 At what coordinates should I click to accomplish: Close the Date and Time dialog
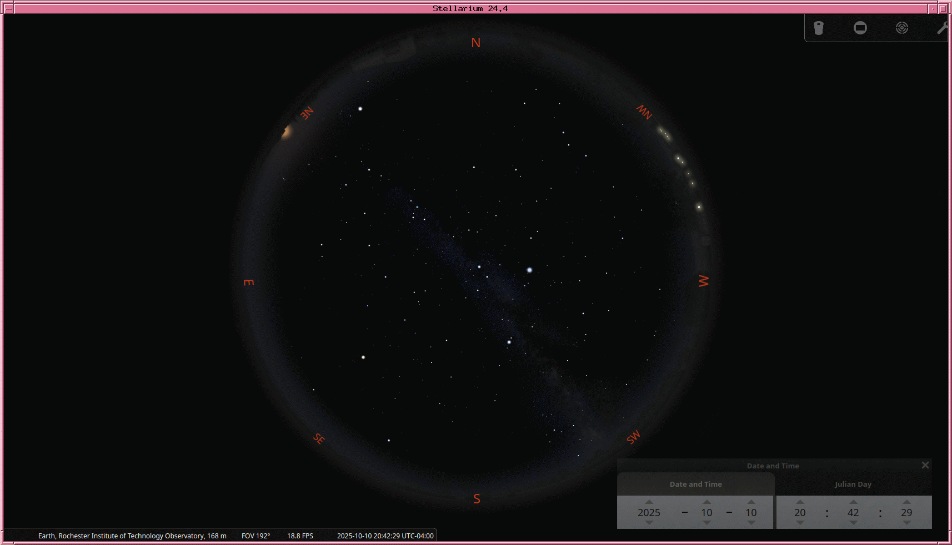coord(925,465)
